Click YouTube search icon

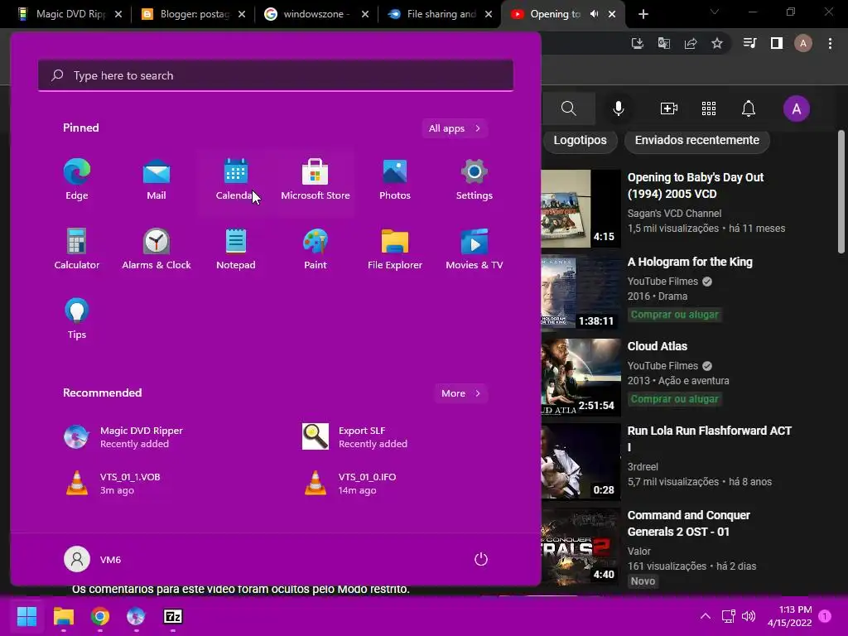568,108
